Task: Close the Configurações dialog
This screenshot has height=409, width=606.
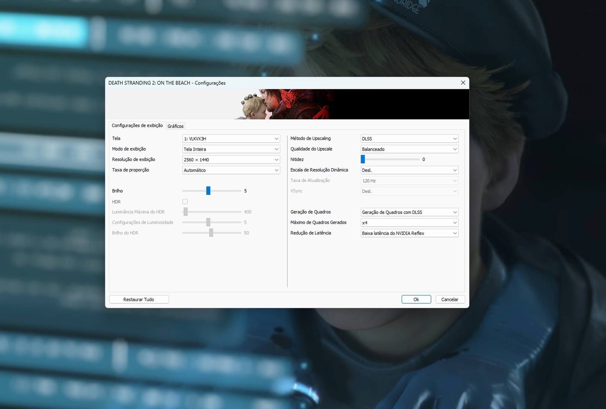Action: click(463, 83)
